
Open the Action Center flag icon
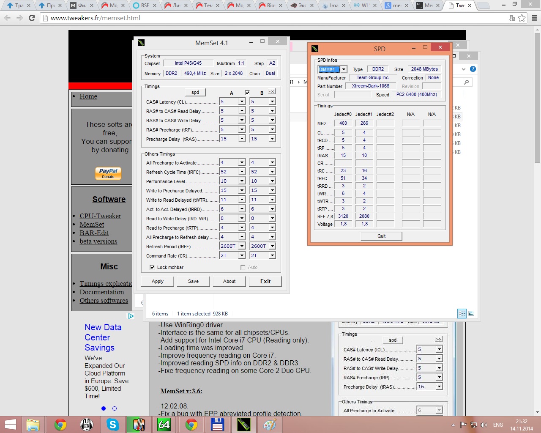464,425
